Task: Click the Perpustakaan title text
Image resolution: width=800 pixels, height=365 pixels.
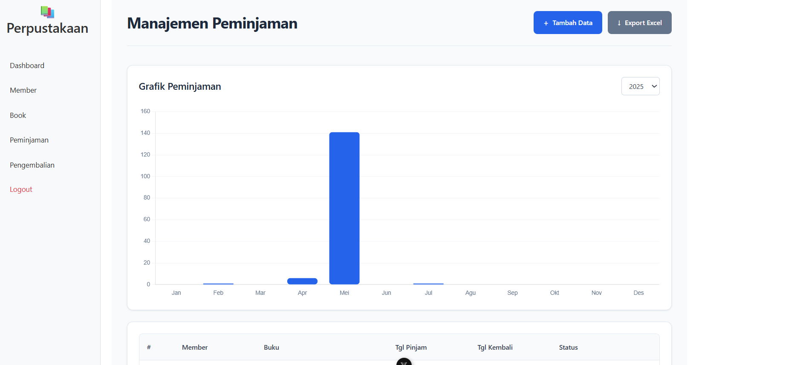Action: (x=48, y=29)
